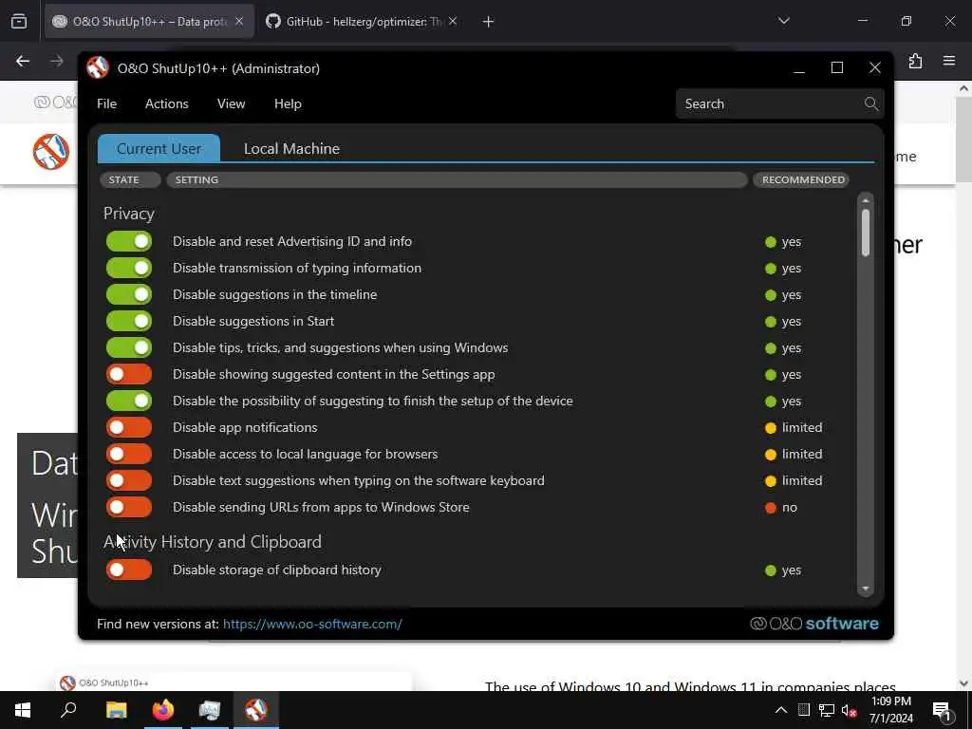Image resolution: width=972 pixels, height=729 pixels.
Task: Click the search magnifier icon in ShutUp10++
Action: 871,103
